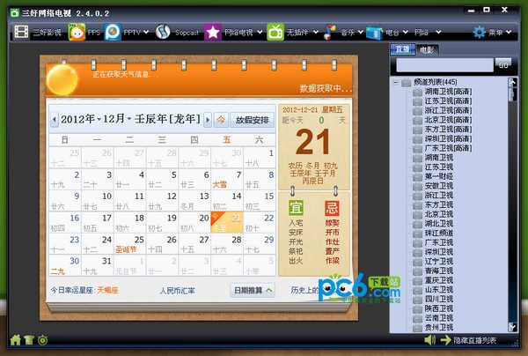Image resolution: width=528 pixels, height=356 pixels.
Task: Click the 忌 red badge
Action: point(332,208)
